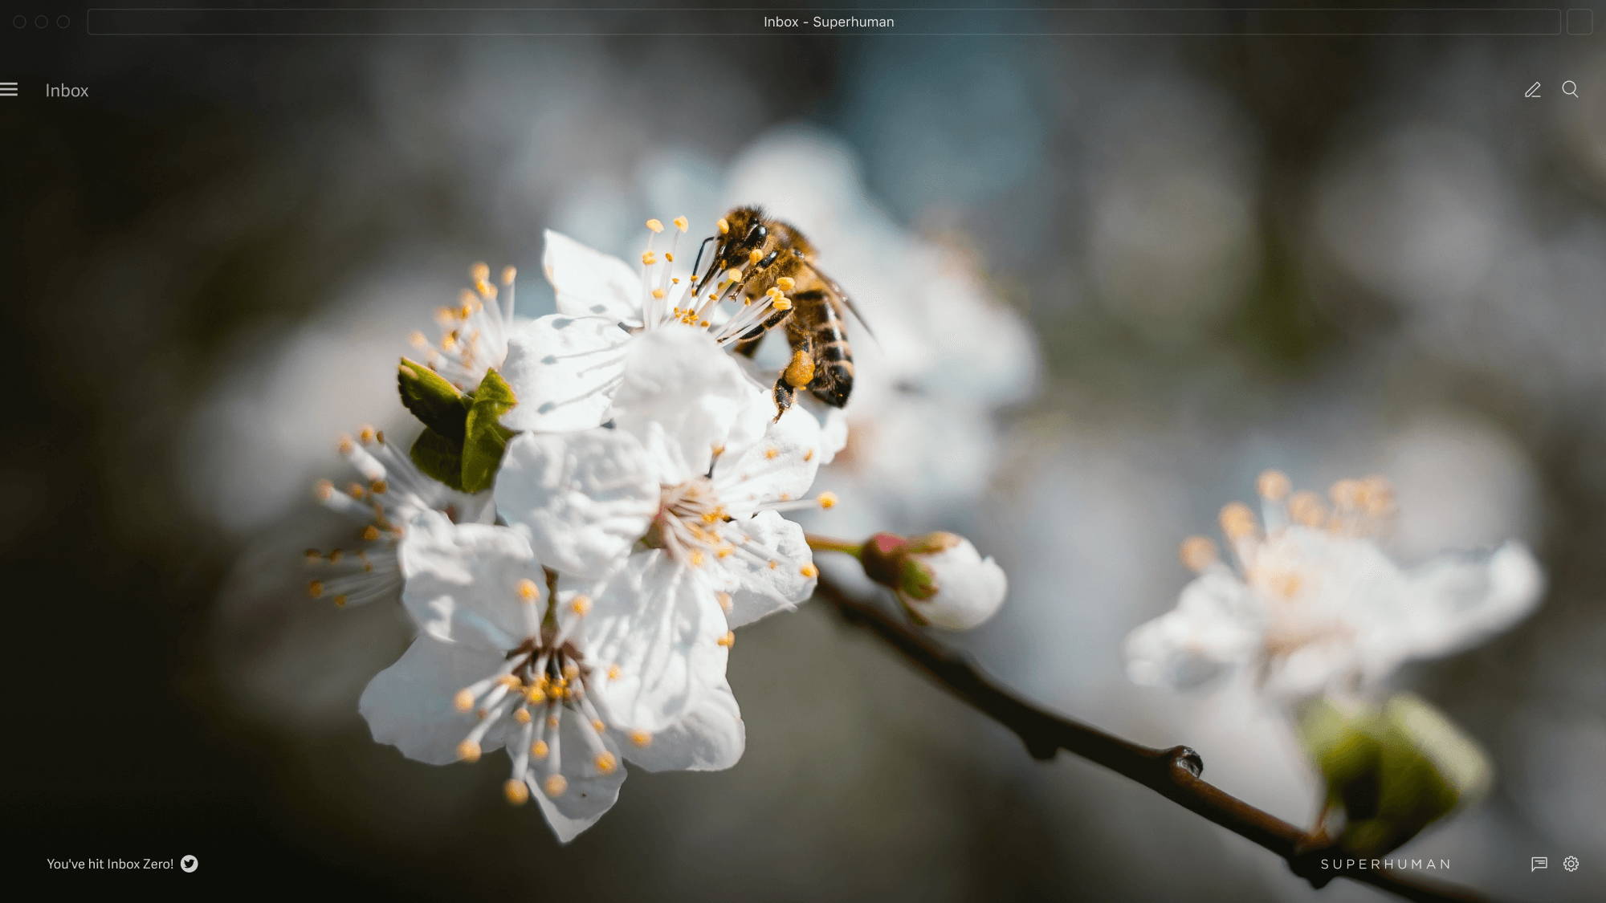This screenshot has width=1606, height=903.
Task: Open Superhuman settings via the gear icon
Action: click(1571, 864)
